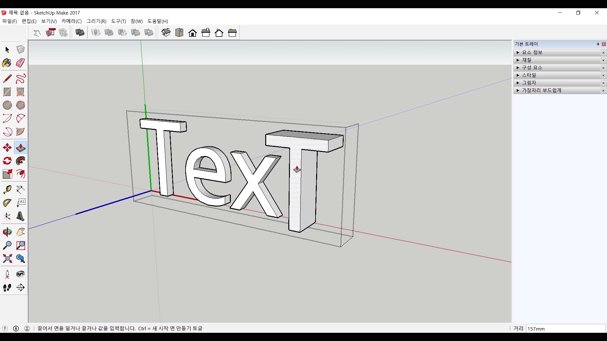Image resolution: width=607 pixels, height=341 pixels.
Task: Select the Protractor tool
Action: (x=7, y=203)
